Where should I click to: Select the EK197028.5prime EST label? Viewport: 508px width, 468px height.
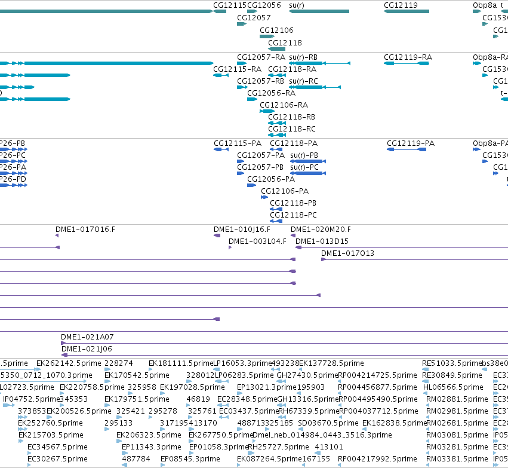coord(192,387)
